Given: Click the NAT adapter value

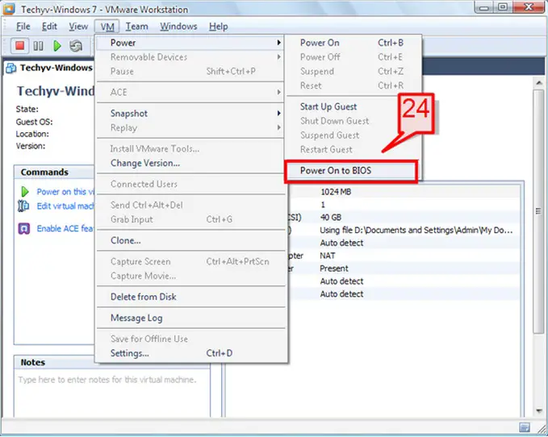Looking at the screenshot, I should click(328, 256).
